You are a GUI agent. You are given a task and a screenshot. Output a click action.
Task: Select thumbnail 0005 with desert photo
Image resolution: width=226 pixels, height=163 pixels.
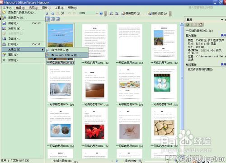click(95, 84)
